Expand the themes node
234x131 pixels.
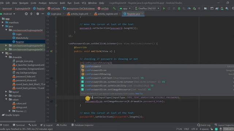coord(10,111)
